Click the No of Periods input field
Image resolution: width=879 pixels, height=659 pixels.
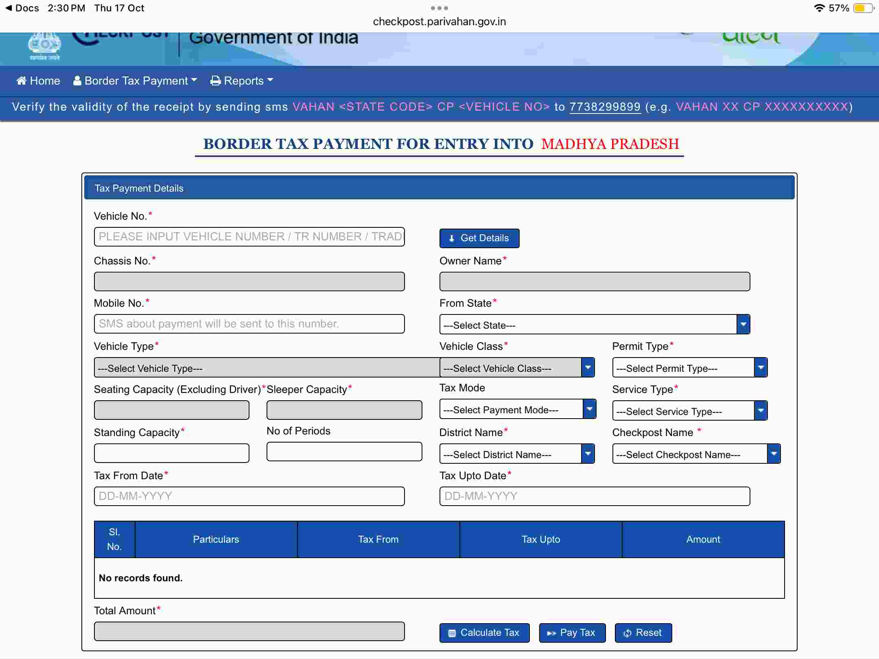tap(344, 452)
